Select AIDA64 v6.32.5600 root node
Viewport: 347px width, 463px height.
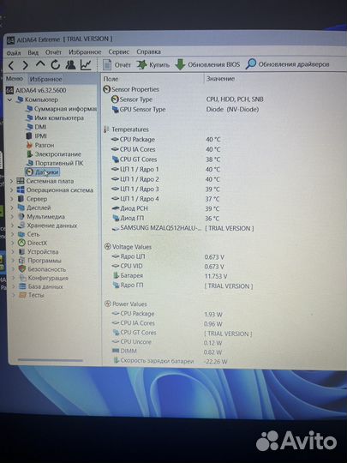[36, 90]
